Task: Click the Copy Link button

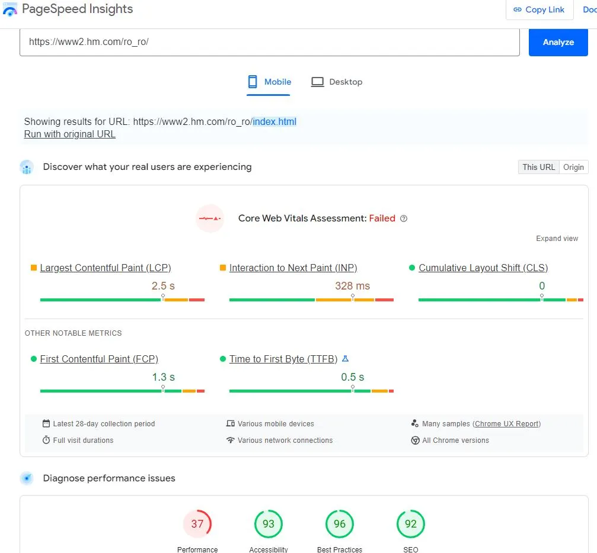Action: coord(539,10)
